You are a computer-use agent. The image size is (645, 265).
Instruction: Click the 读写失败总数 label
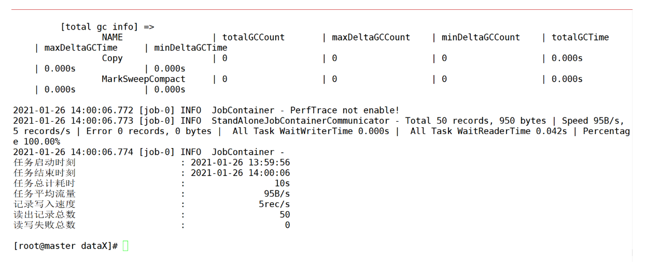(45, 225)
